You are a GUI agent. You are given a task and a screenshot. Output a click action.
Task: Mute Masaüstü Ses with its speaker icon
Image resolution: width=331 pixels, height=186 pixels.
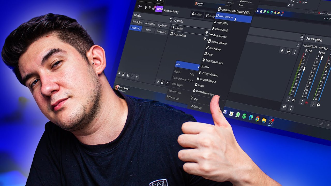(x=294, y=100)
